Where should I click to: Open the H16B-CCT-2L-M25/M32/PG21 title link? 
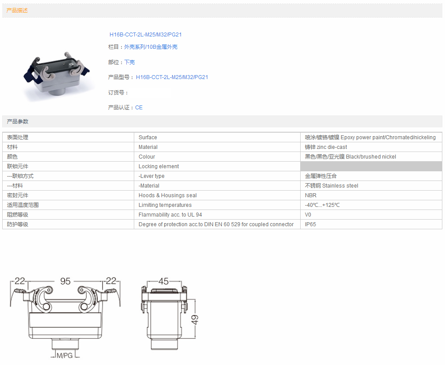tap(145, 35)
